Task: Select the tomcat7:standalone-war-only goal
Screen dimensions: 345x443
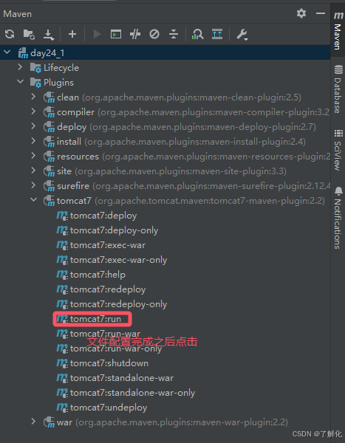Action: 126,393
